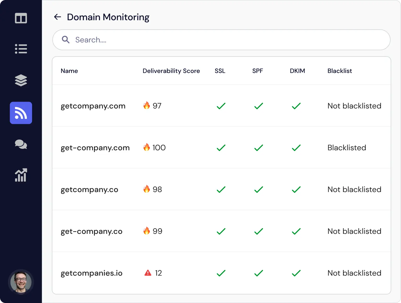Click the DKIM column header
401x303 pixels.
click(297, 71)
